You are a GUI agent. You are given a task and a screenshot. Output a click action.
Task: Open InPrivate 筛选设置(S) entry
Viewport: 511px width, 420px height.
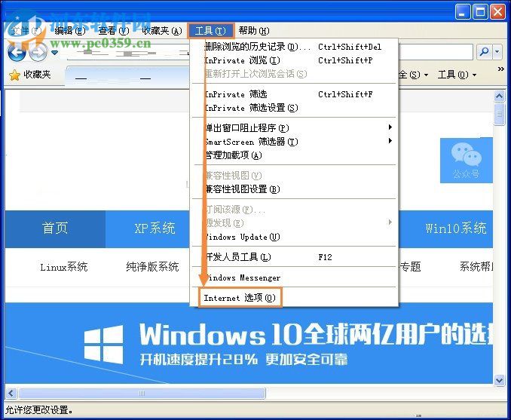[294, 108]
